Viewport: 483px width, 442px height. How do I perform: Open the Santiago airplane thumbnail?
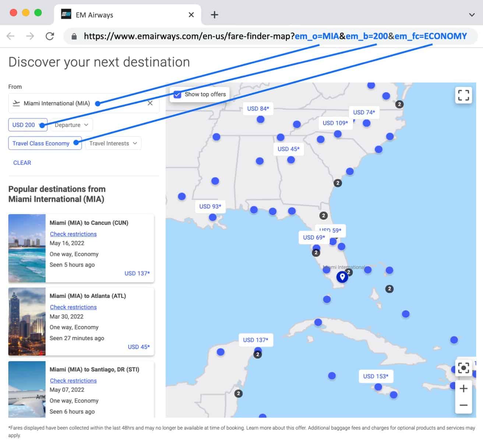click(x=27, y=389)
